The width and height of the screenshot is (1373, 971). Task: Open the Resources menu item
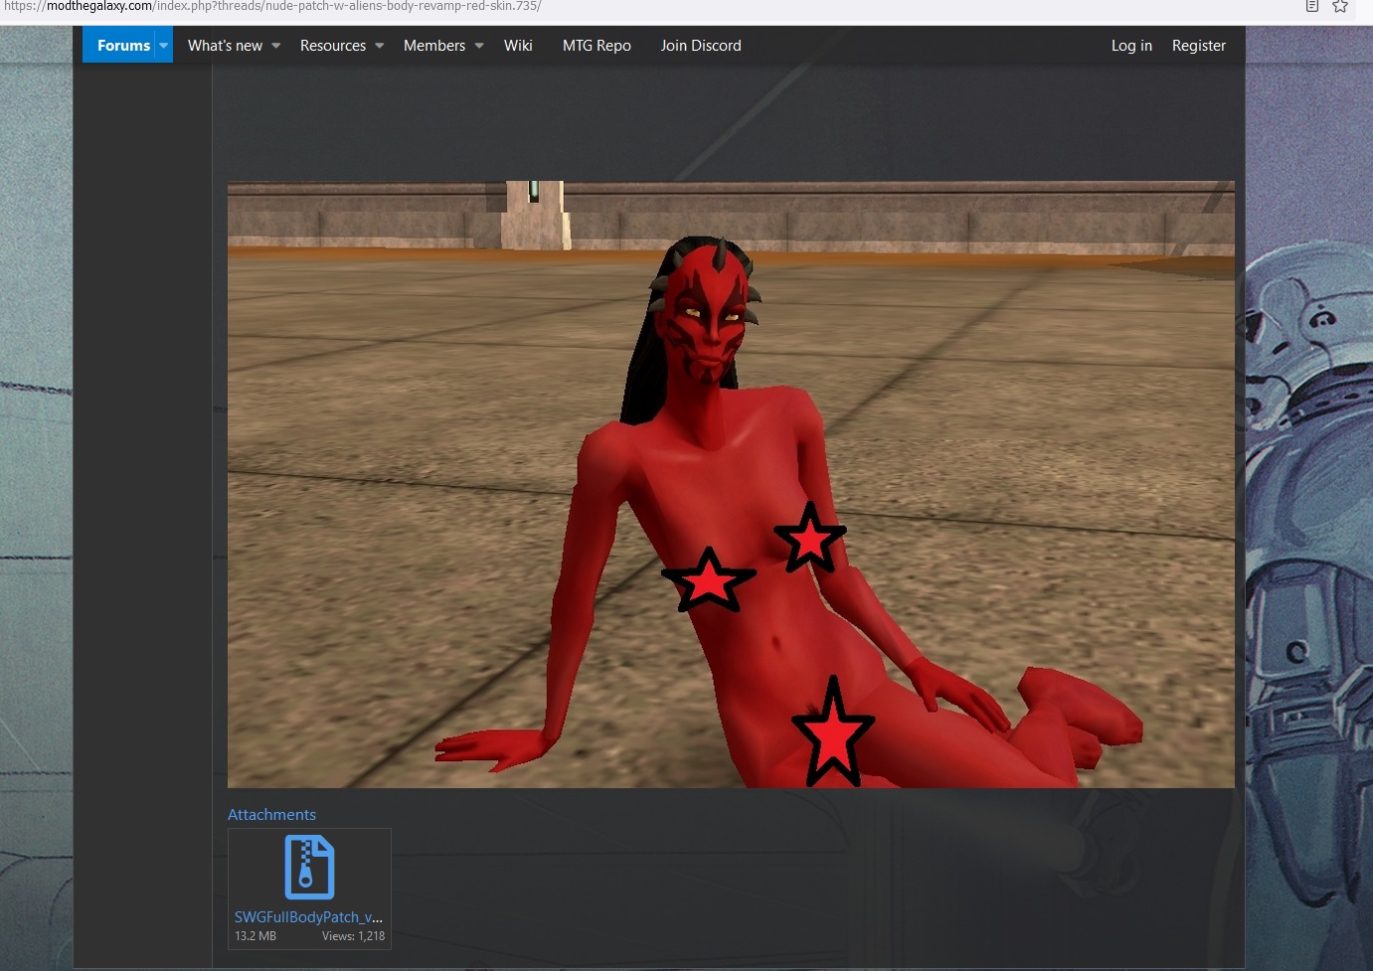pos(333,46)
